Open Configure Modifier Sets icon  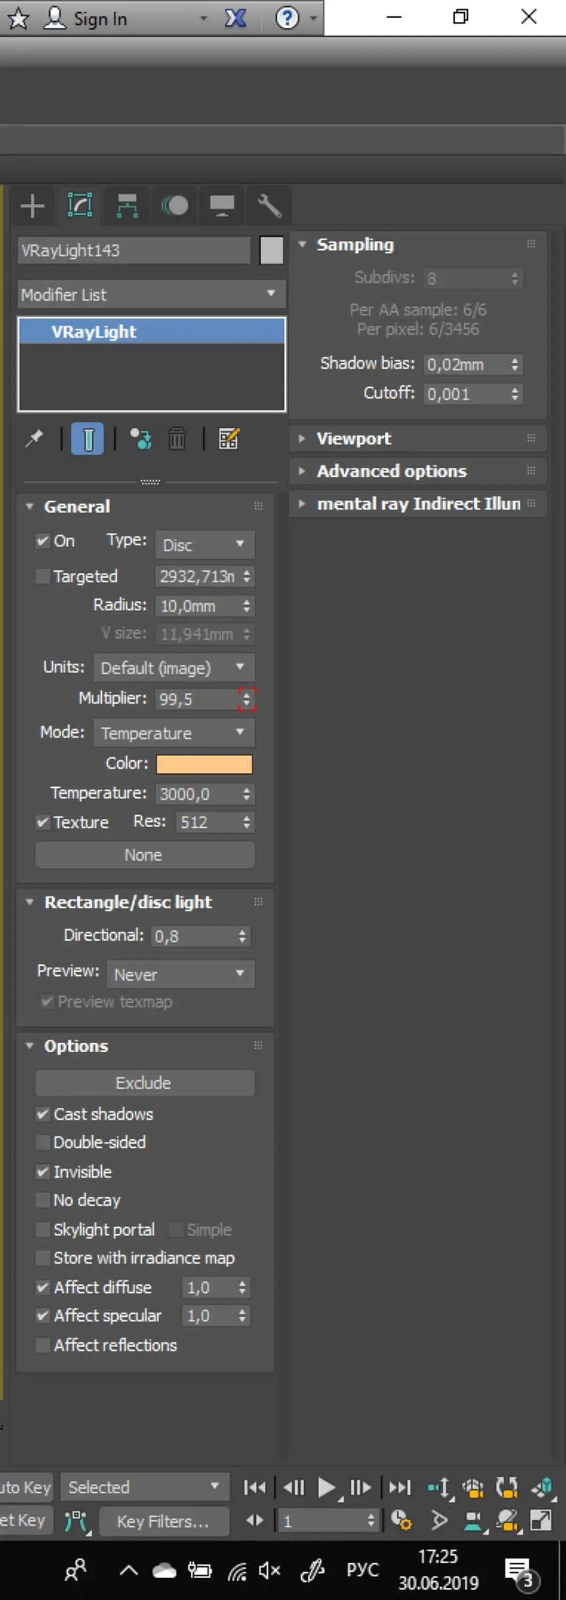pos(229,439)
